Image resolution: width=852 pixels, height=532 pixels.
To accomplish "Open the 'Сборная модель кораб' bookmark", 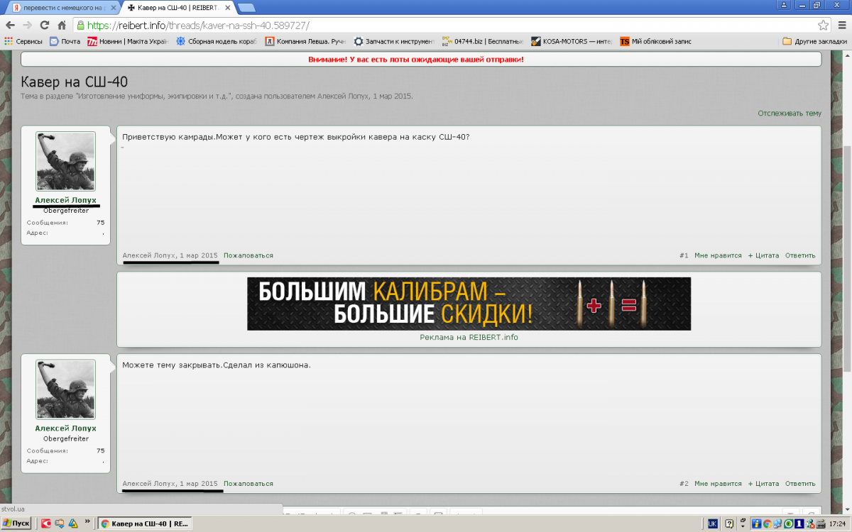I will tap(217, 41).
